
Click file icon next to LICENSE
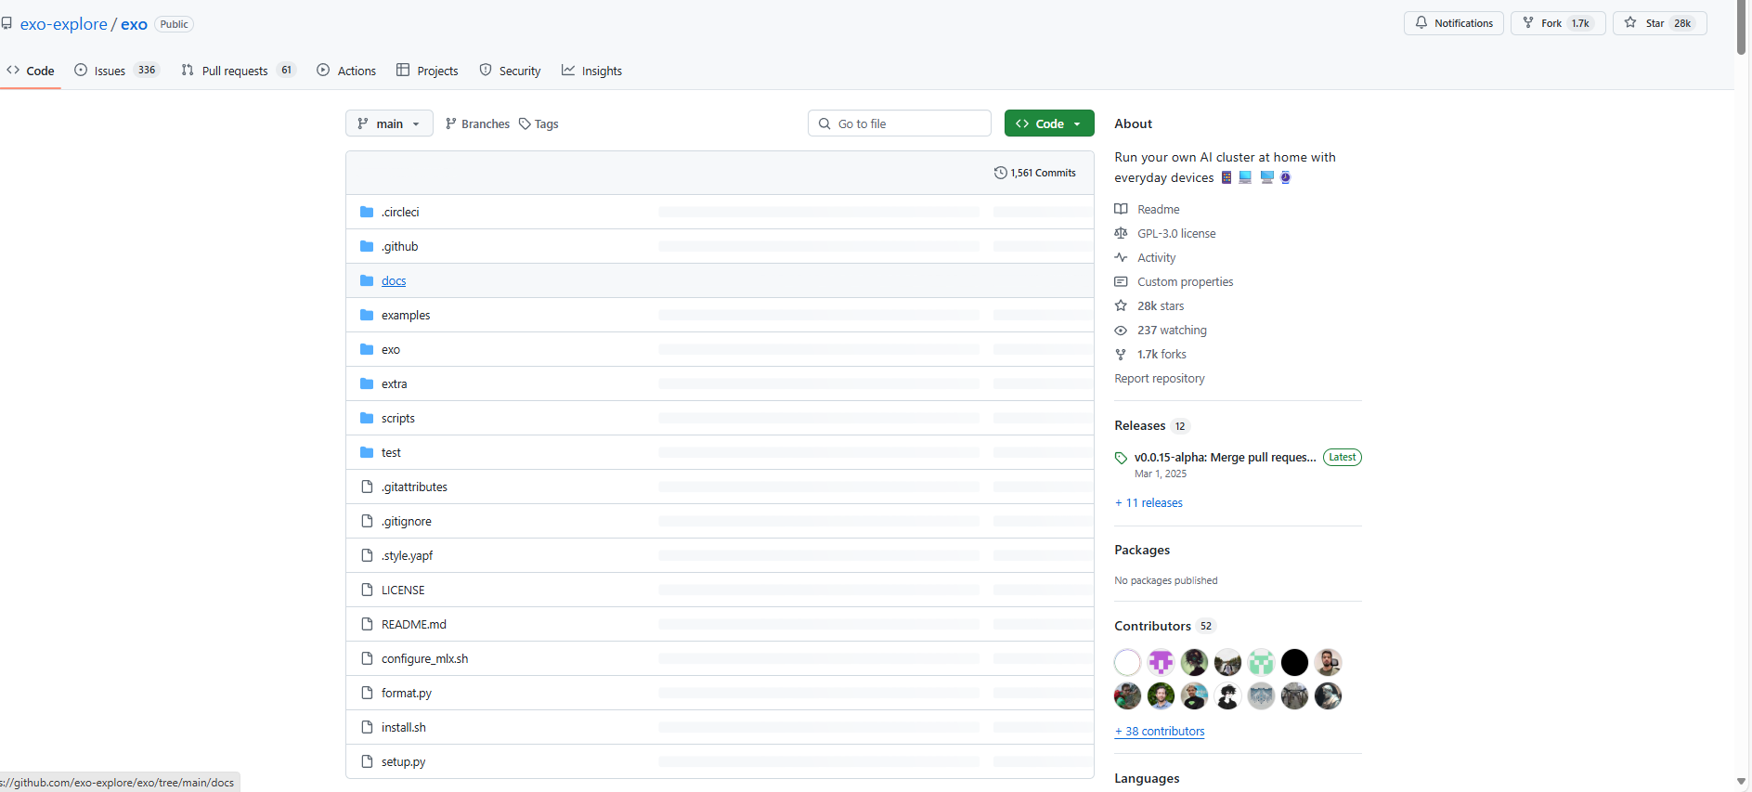(367, 590)
